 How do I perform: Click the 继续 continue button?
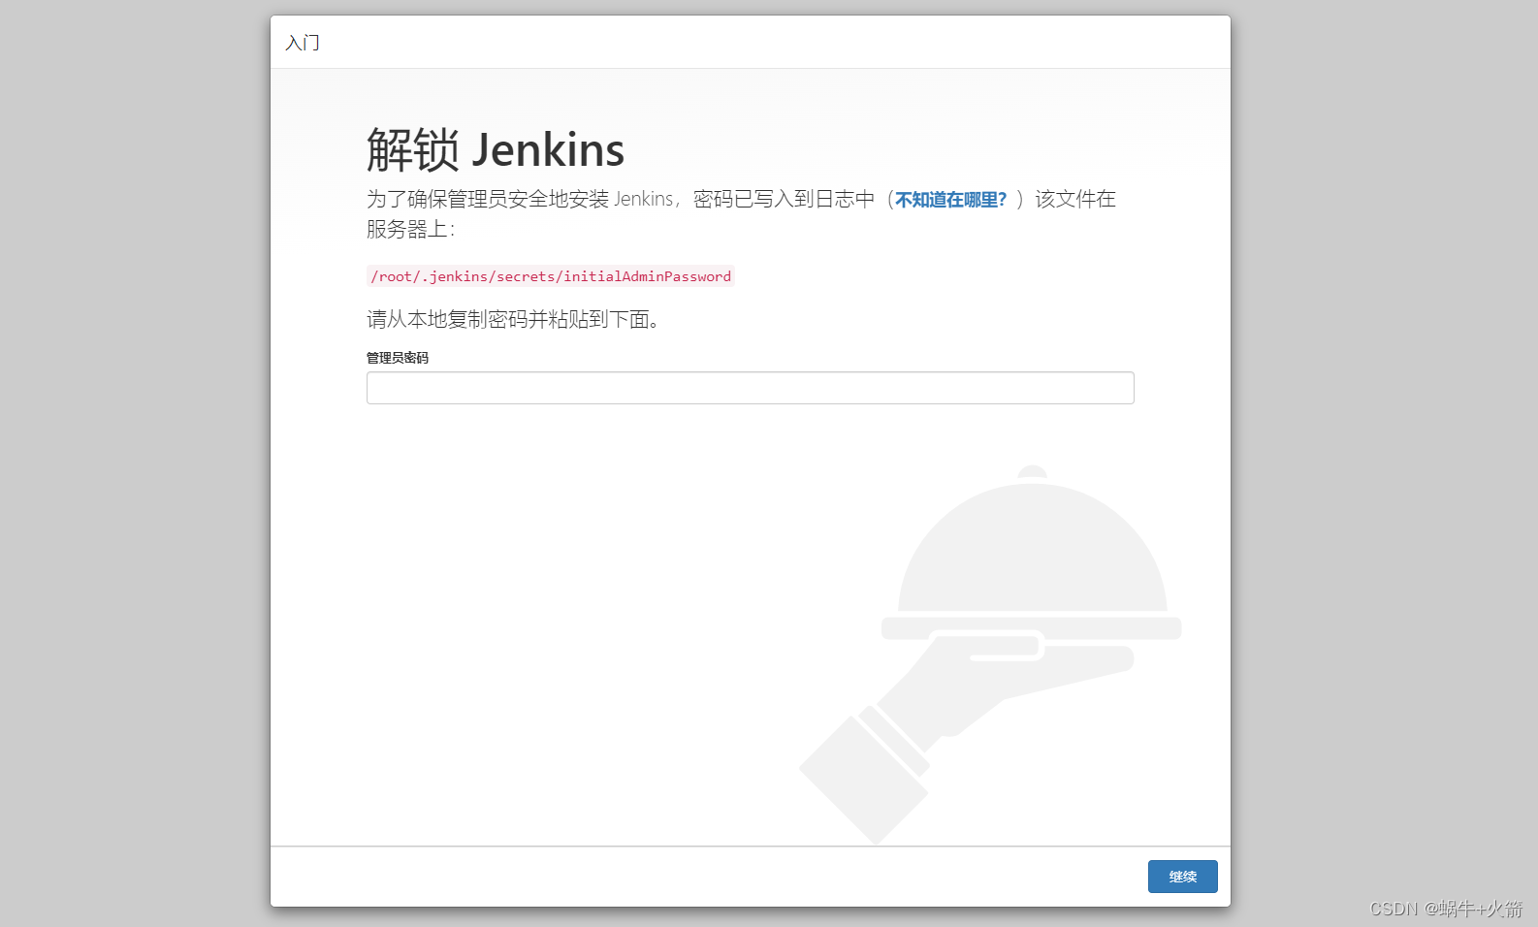(x=1182, y=877)
